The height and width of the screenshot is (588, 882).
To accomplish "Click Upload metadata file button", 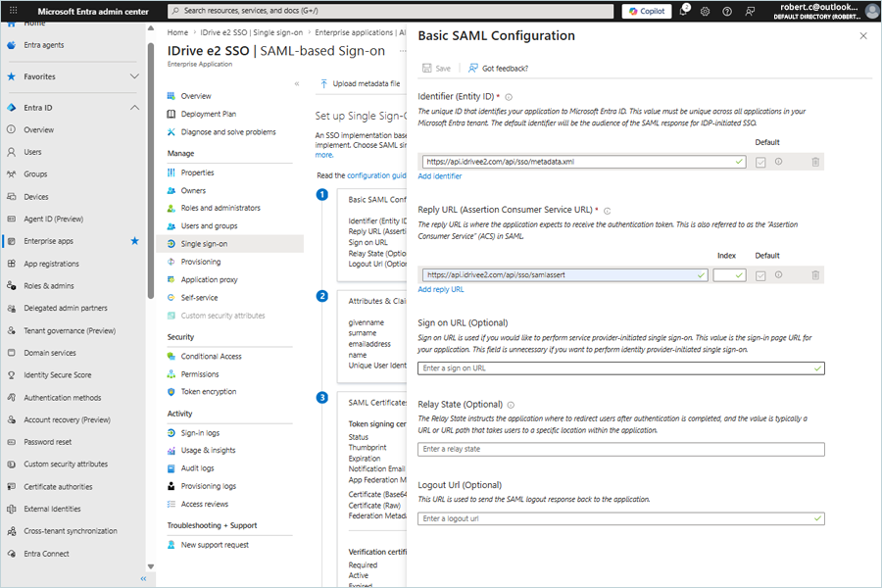I will tap(361, 84).
